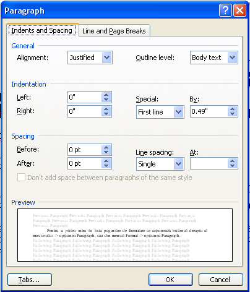
Task: Click the paragraph Preview box
Action: [125, 235]
